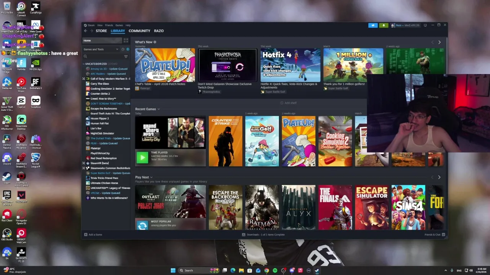
Task: Open Half-Life Alyx cover
Action: point(299,207)
